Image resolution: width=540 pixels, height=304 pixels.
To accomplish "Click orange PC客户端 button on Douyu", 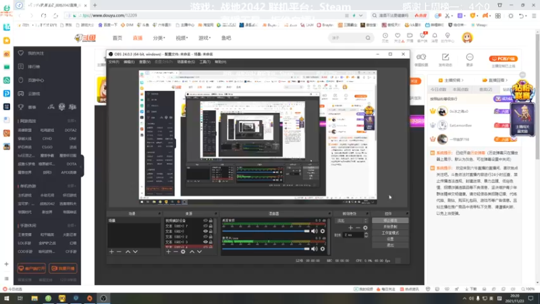I will pos(504,59).
